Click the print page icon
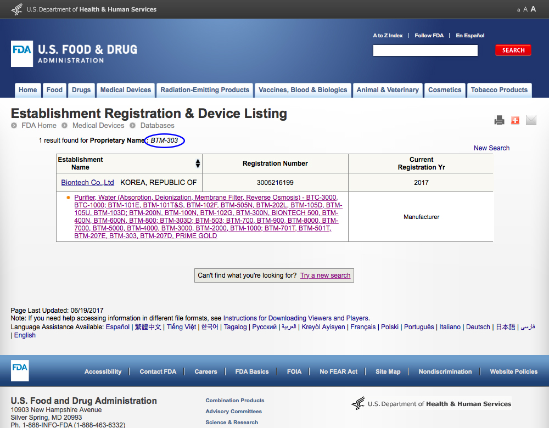 tap(499, 120)
